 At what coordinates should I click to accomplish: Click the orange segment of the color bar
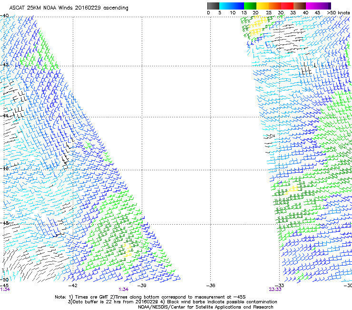275,6
